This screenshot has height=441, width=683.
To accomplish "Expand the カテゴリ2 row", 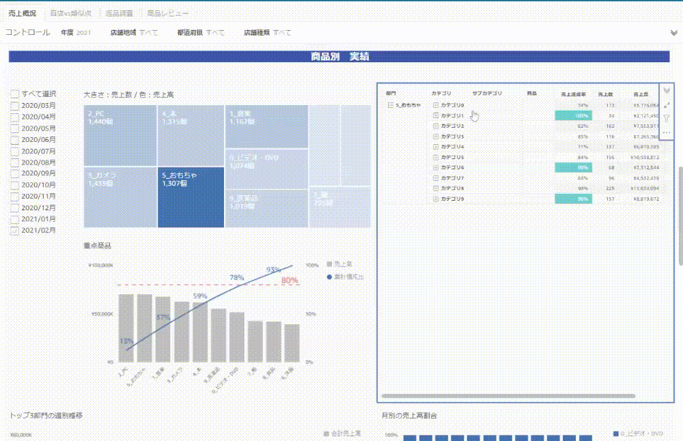I will [x=436, y=126].
